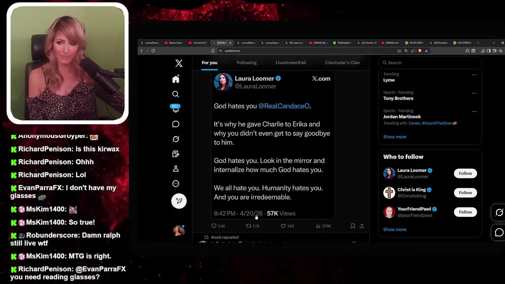
Task: Click the Canes trending link
Action: [414, 123]
